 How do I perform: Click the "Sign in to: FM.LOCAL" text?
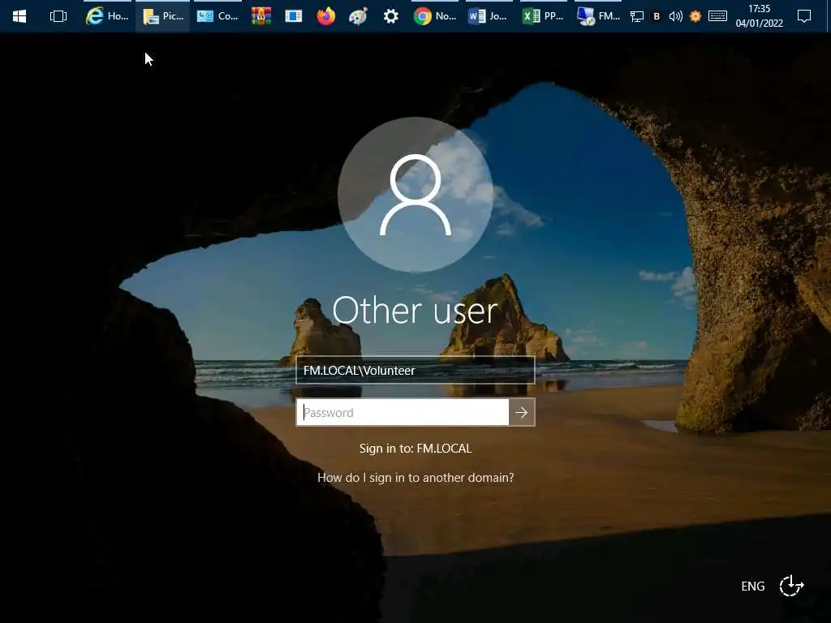click(415, 448)
